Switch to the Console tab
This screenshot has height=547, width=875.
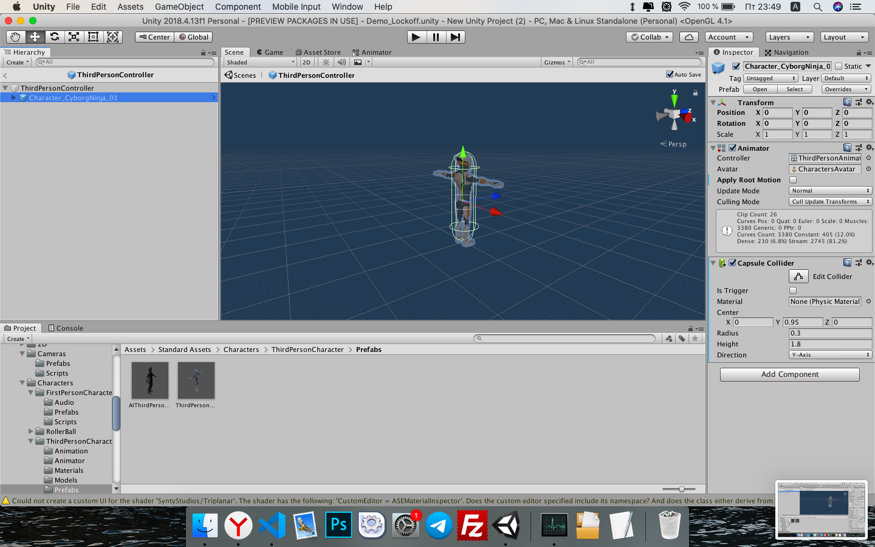coord(66,328)
